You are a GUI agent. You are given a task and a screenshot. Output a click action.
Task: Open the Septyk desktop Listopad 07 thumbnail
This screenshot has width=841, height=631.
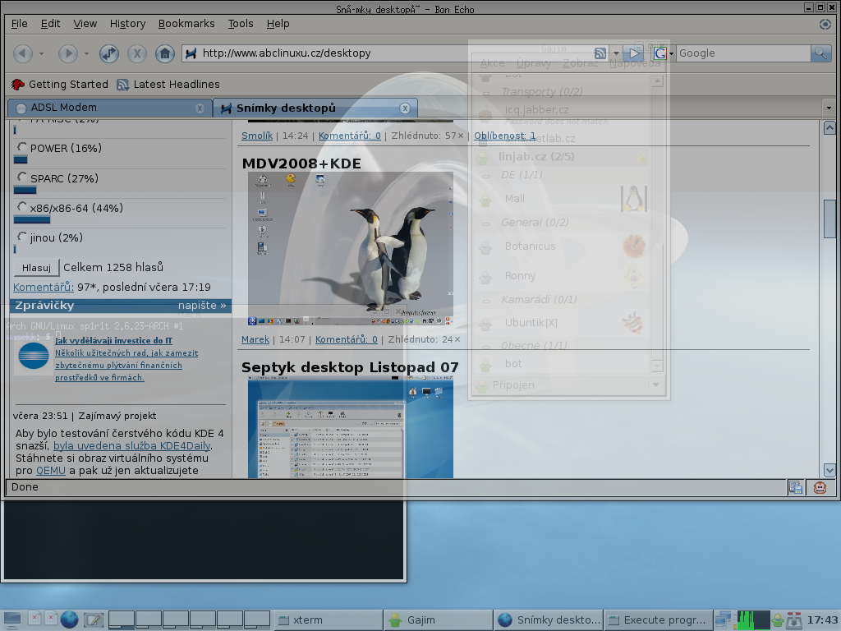[350, 427]
